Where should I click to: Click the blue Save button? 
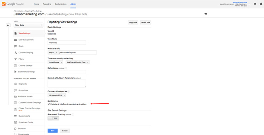click(x=53, y=131)
